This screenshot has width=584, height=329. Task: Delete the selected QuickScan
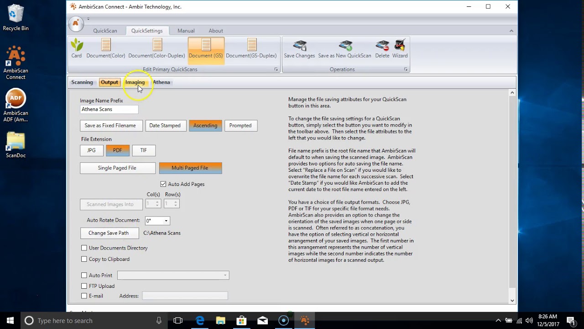coord(382,48)
